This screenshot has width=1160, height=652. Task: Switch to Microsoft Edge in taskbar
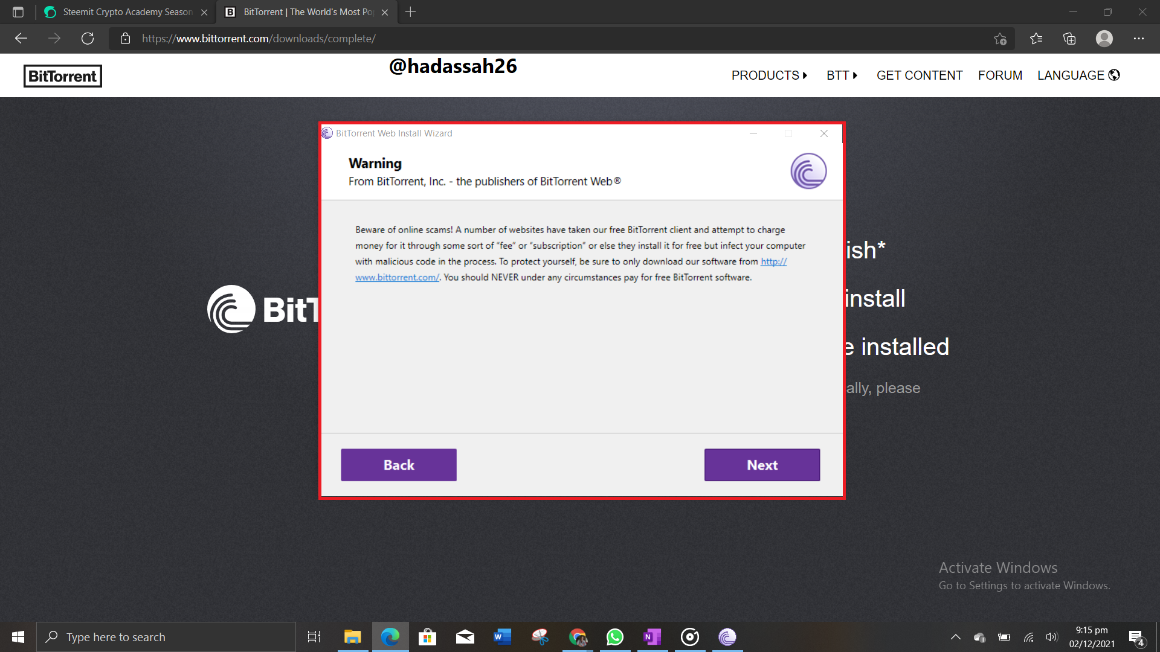(390, 637)
